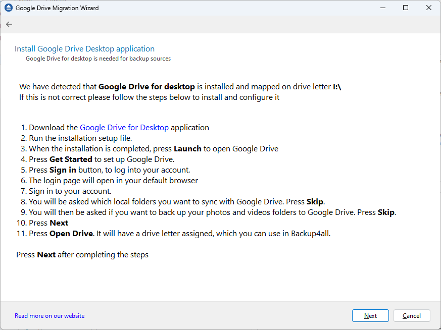Click the Google Drive Migration Wizard title text

[57, 8]
